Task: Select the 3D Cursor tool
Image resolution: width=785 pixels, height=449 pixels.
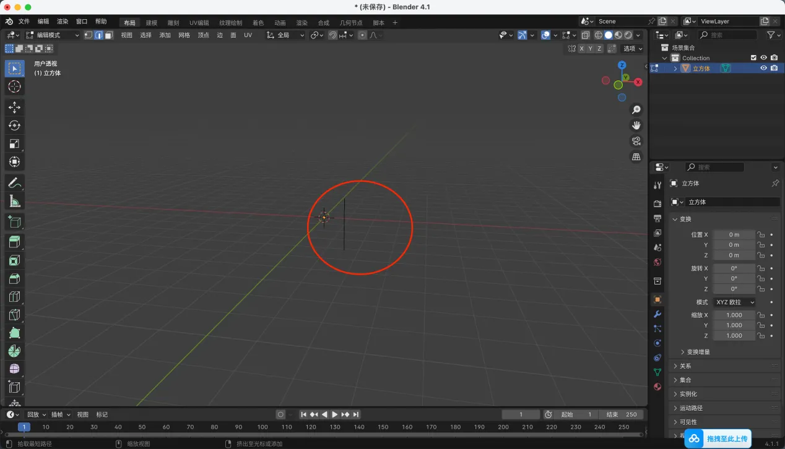Action: (x=14, y=87)
